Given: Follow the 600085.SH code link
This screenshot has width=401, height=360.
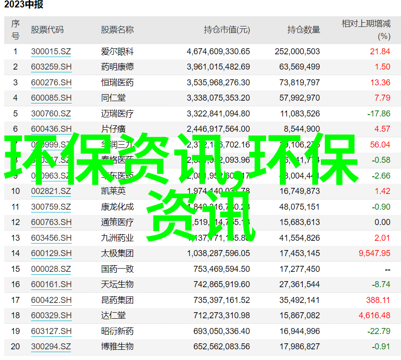Looking at the screenshot, I should (x=51, y=98).
